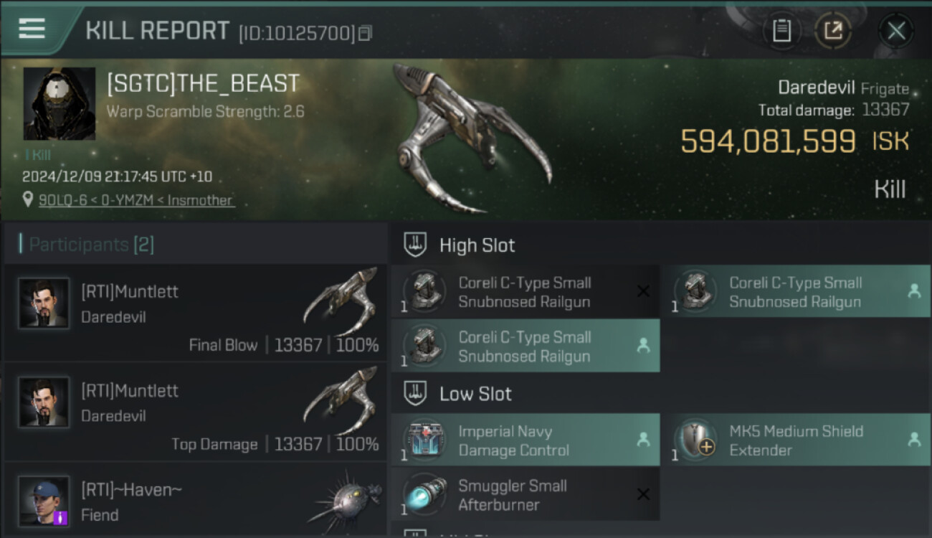Select the Smuggler Small Afterburner icon

(425, 494)
